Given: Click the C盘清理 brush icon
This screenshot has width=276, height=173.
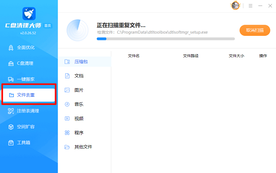Looking at the screenshot, I should coord(11,63).
